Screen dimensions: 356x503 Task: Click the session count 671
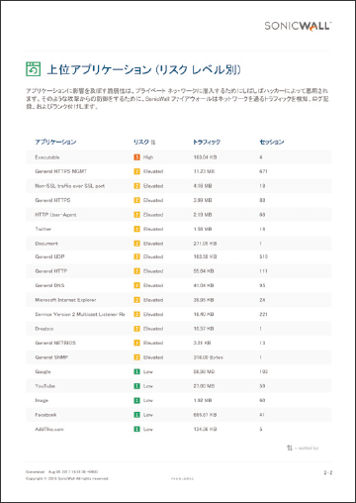click(x=263, y=171)
